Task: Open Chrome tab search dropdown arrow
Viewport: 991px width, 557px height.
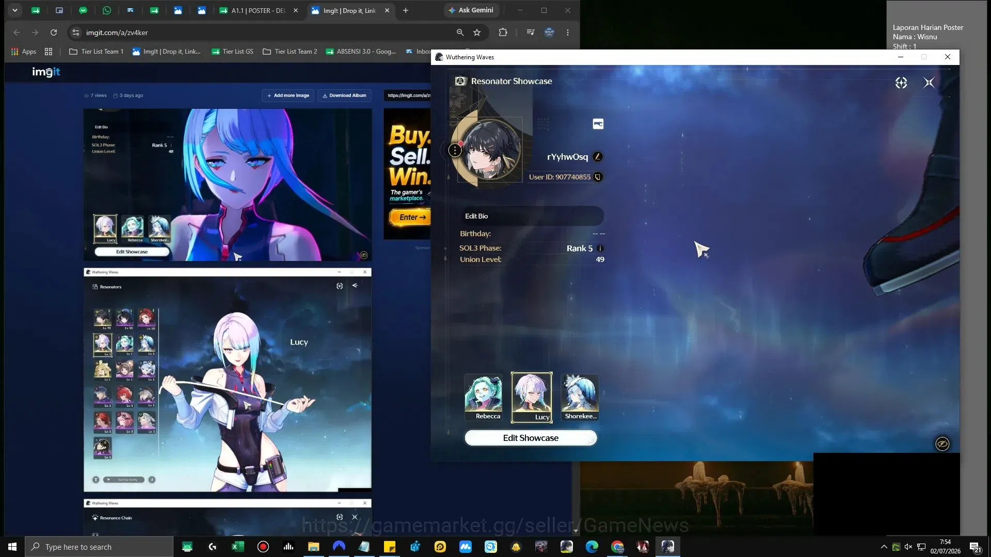Action: tap(15, 10)
